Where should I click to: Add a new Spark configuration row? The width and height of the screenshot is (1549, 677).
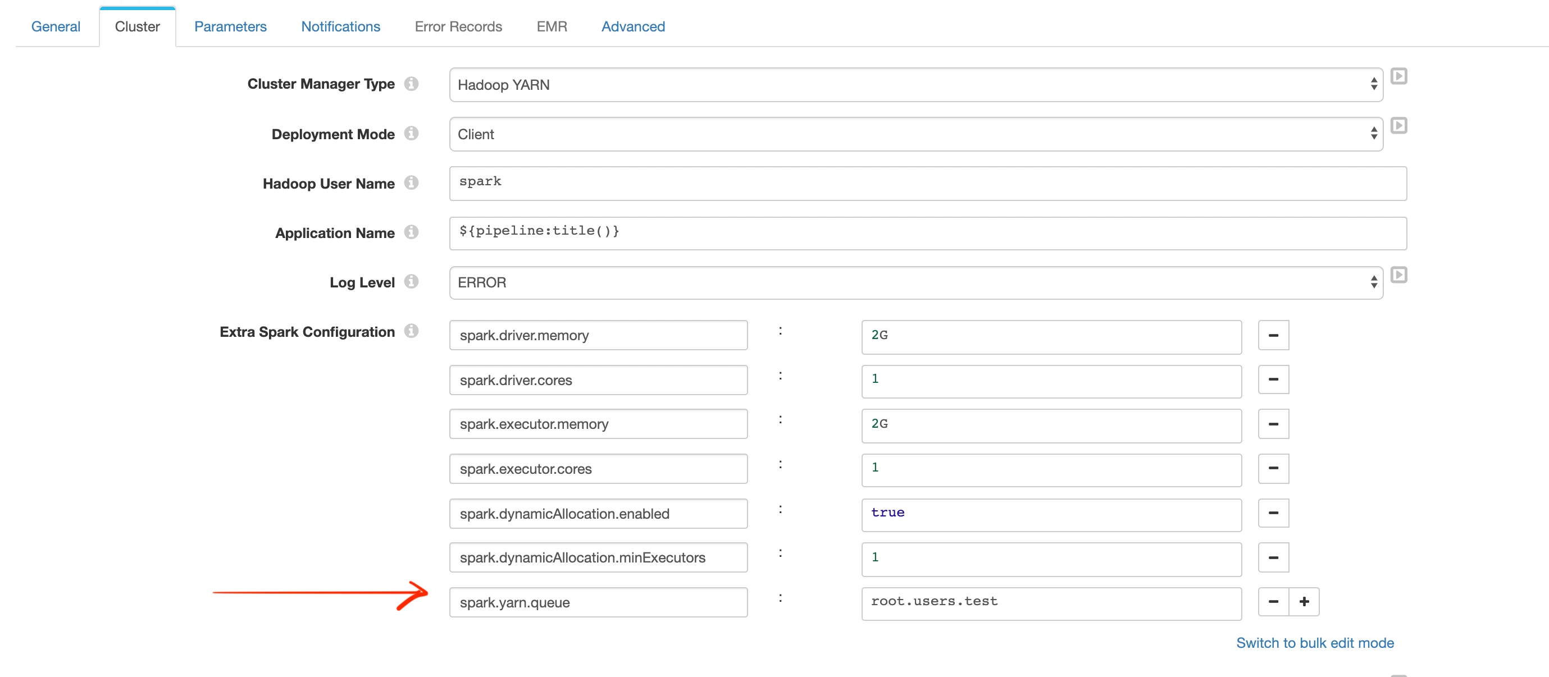(1304, 601)
